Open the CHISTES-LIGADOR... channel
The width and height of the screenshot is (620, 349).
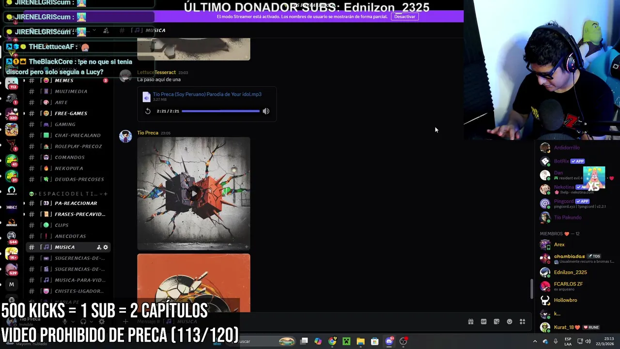pos(68,291)
